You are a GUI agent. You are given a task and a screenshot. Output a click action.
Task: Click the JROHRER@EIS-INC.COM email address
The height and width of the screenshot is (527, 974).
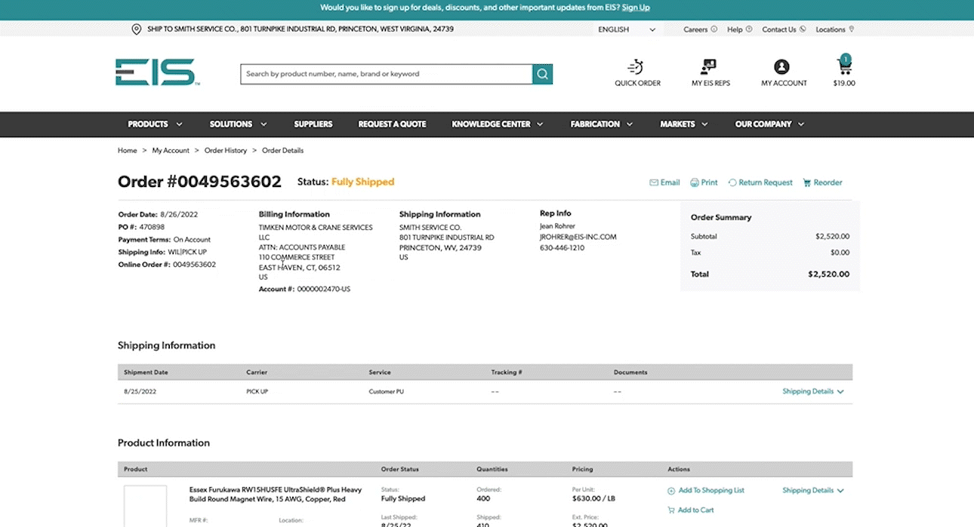tap(578, 237)
